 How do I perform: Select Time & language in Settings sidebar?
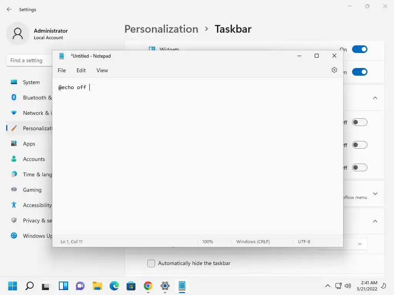pyautogui.click(x=29, y=174)
